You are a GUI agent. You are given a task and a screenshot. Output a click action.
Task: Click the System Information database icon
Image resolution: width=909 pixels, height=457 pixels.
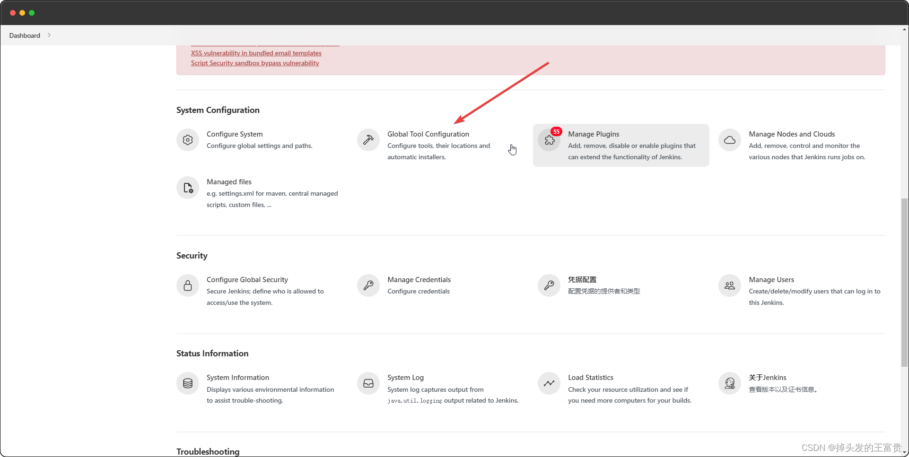click(x=188, y=383)
